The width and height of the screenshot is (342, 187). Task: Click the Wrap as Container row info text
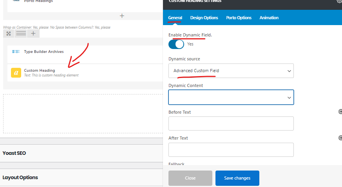pos(57,27)
